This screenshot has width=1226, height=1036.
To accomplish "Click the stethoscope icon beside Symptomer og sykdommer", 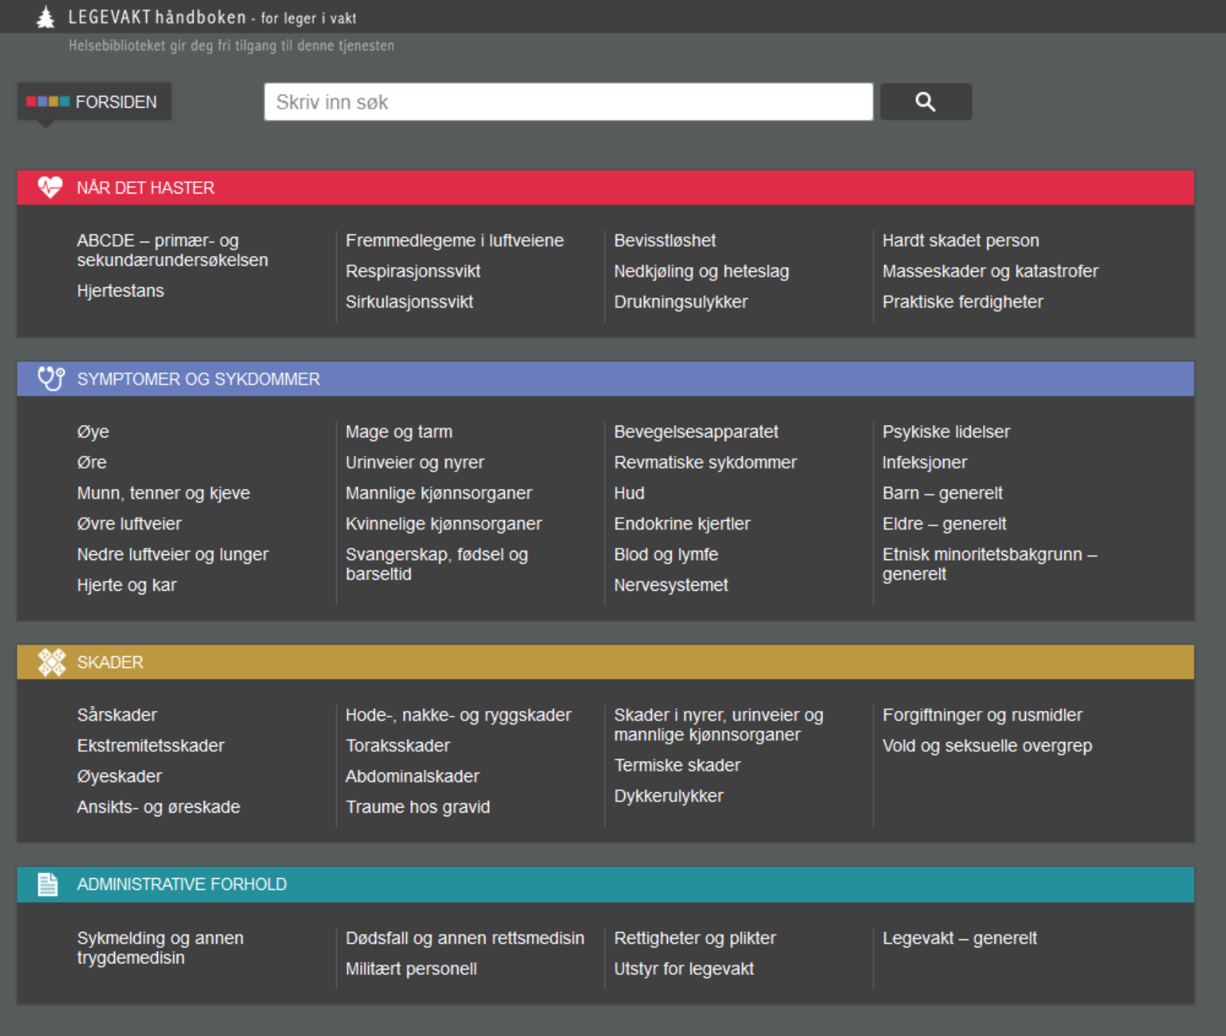I will point(51,379).
